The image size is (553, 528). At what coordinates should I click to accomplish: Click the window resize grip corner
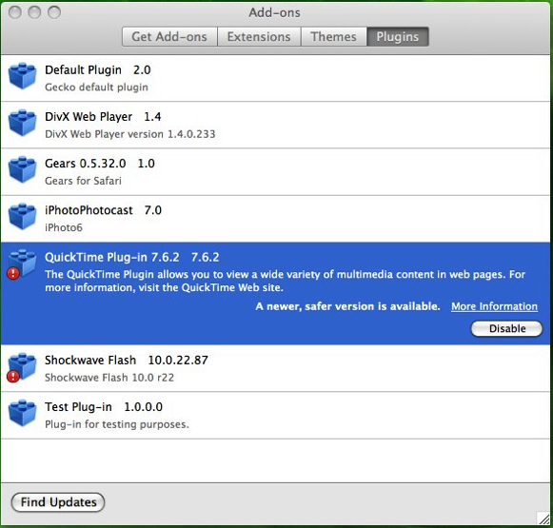[x=543, y=518]
